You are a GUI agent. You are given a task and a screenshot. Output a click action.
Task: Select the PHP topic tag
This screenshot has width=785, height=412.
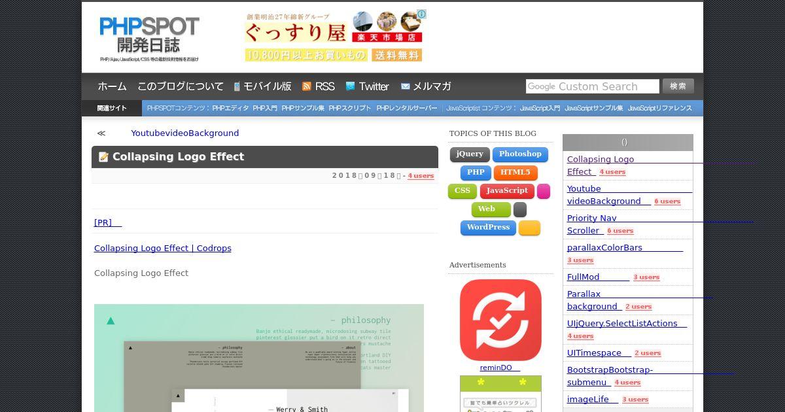(x=476, y=173)
